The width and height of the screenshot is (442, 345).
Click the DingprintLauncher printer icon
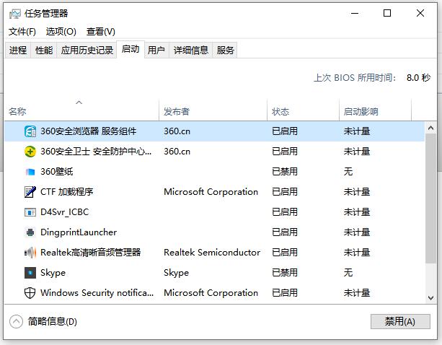[x=30, y=232]
